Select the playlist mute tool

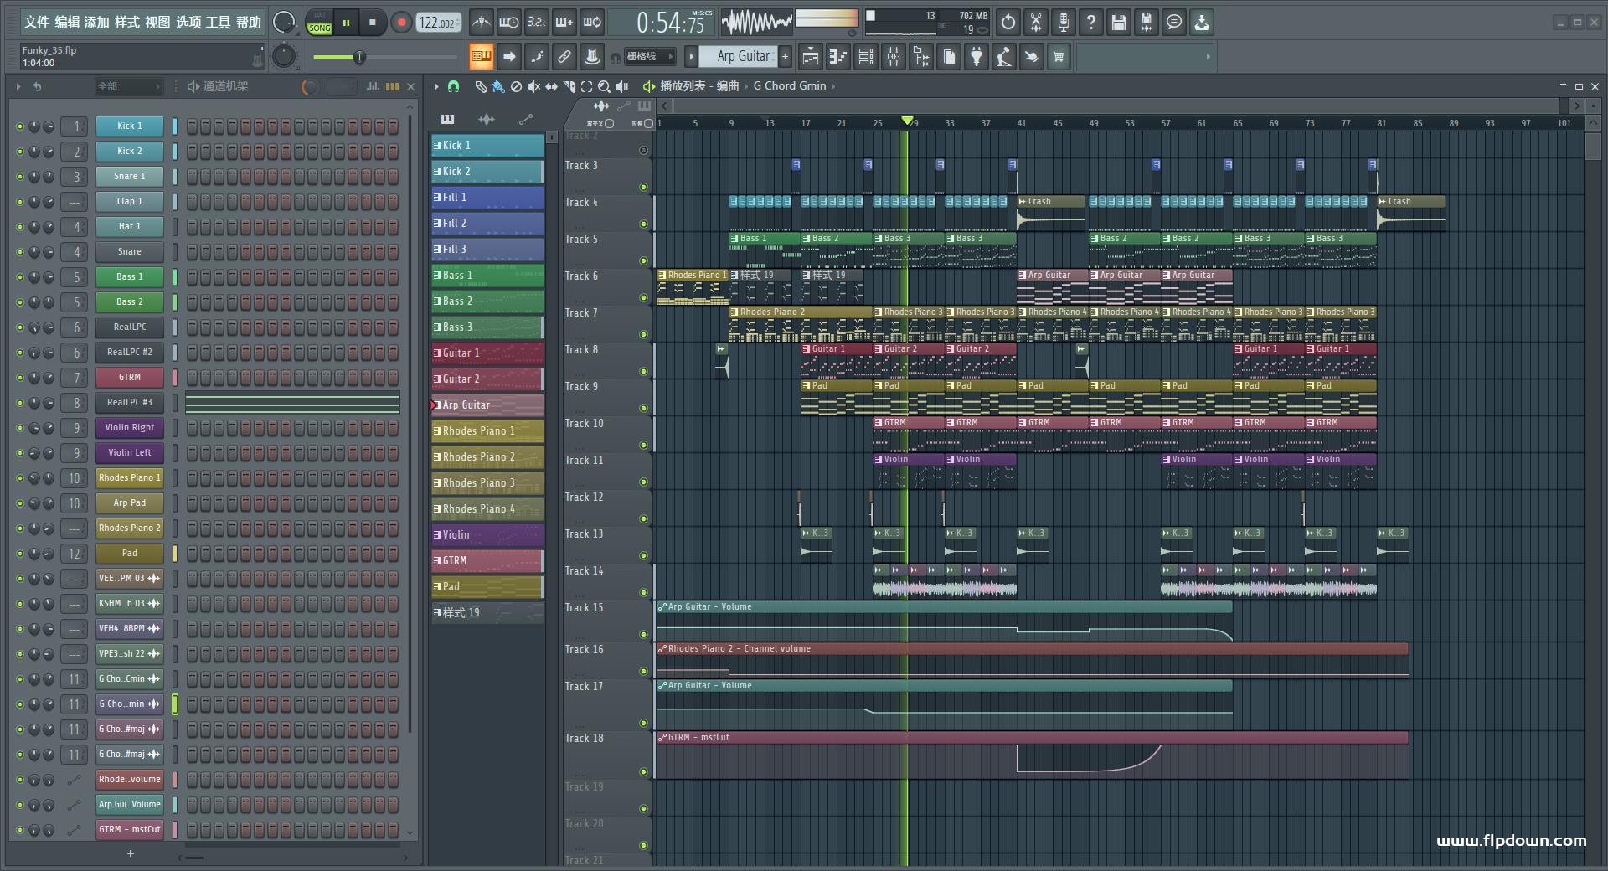[x=534, y=86]
